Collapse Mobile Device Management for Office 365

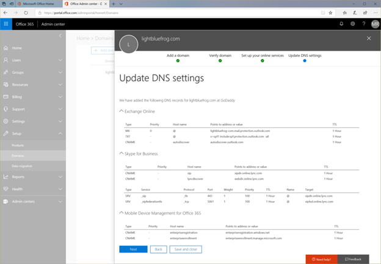tap(122, 213)
